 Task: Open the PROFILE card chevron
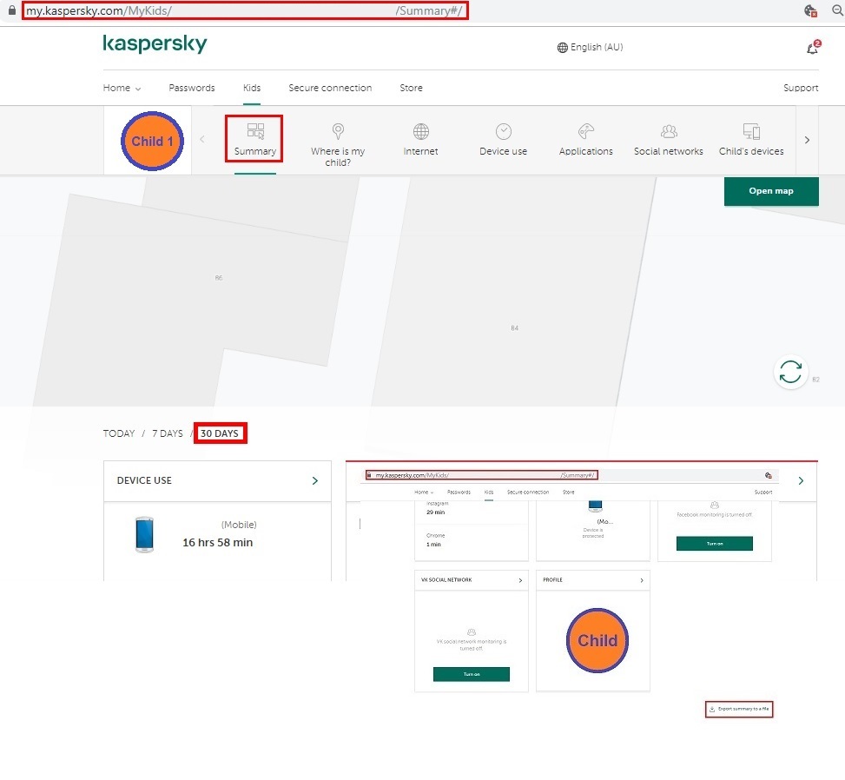pos(641,580)
